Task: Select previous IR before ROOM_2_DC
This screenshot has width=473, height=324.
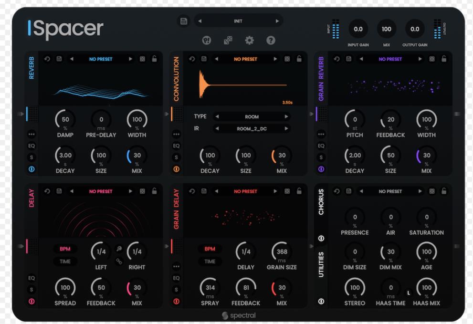Action: coord(217,128)
